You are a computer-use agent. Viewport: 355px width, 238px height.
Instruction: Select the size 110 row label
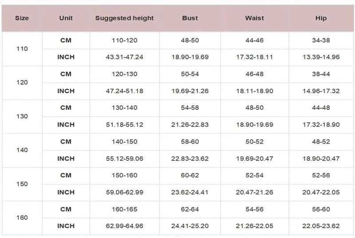pos(22,49)
